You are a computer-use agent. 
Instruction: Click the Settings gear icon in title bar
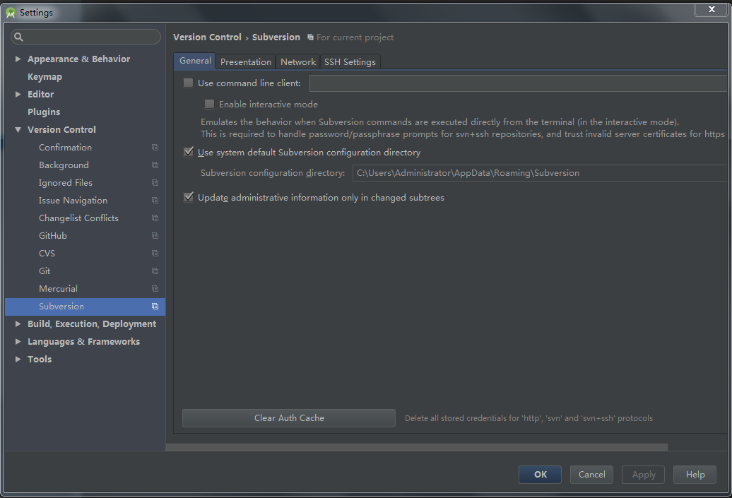pos(11,12)
